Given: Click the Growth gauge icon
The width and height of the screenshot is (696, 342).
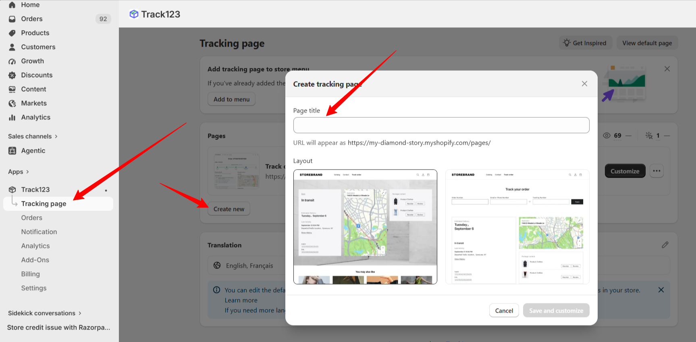Looking at the screenshot, I should coord(12,61).
